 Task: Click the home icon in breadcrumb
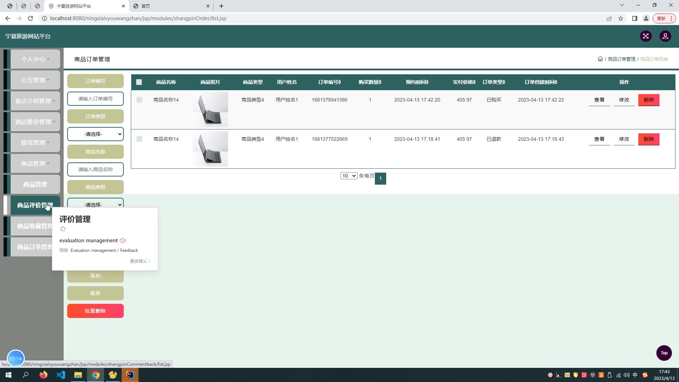click(600, 59)
